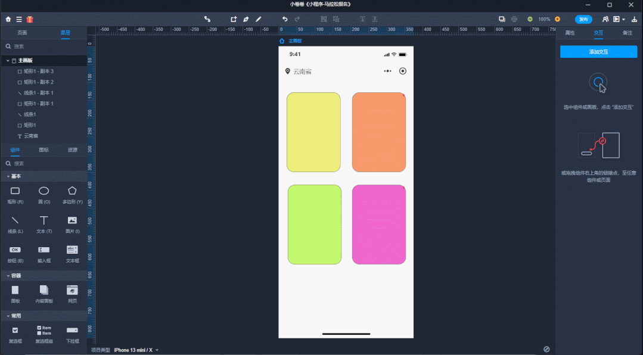
Task: Open the collaborators people icon
Action: tap(605, 19)
